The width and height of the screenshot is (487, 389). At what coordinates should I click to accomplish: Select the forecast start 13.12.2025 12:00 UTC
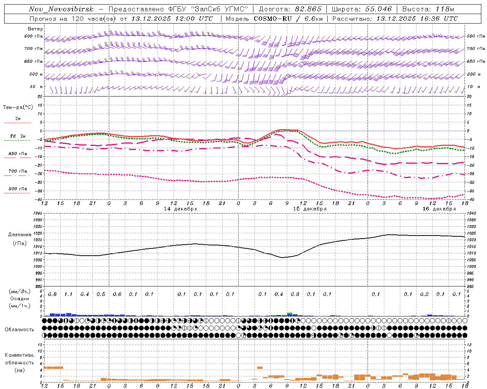172,19
